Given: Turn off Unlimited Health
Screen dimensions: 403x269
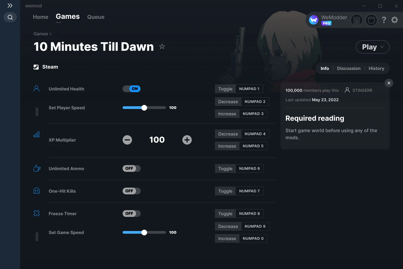Looking at the screenshot, I should point(131,89).
